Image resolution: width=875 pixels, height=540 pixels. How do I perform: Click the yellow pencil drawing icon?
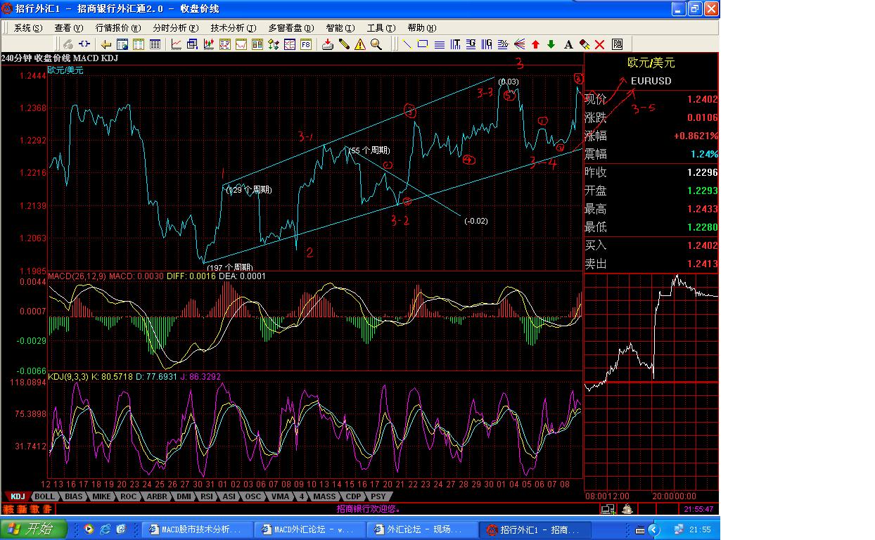pos(344,44)
